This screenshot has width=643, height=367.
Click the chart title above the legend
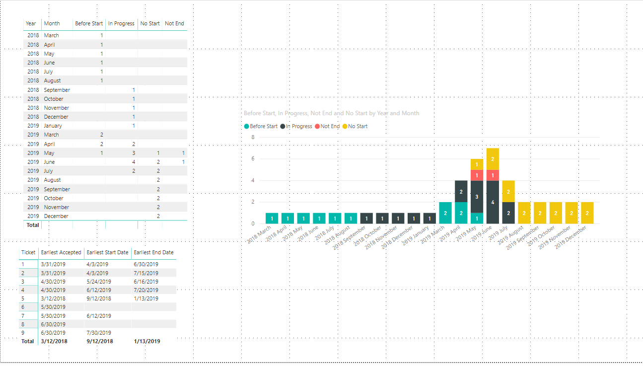point(332,113)
